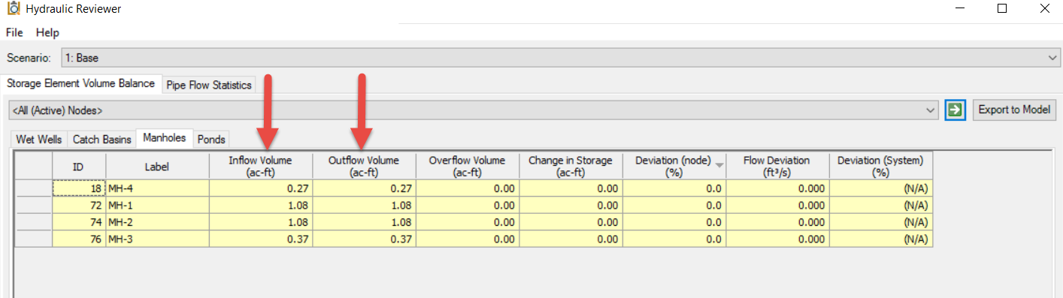Viewport: 1063px width, 298px height.
Task: Expand the All (Active) Nodes dropdown
Action: click(474, 110)
